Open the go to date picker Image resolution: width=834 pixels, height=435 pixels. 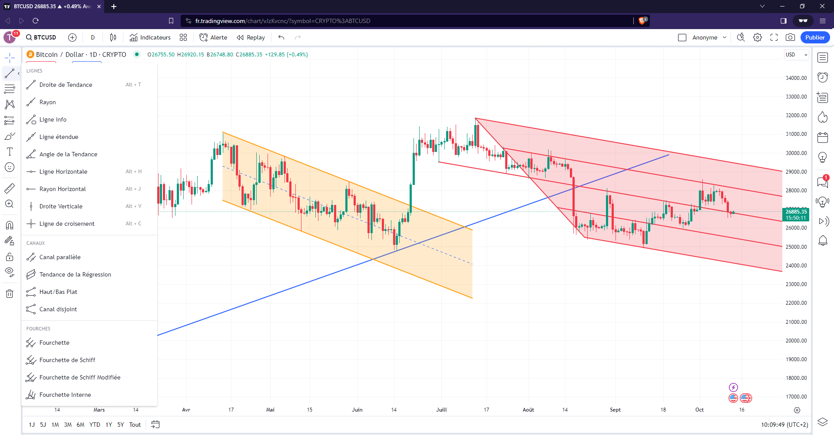(156, 425)
